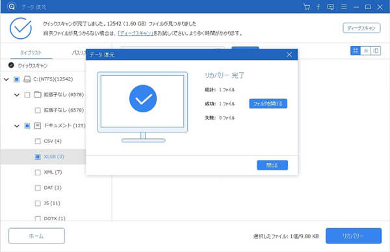This screenshot has height=252, width=390.
Task: Check the 拡張子なし child item checkbox
Action: (x=38, y=110)
